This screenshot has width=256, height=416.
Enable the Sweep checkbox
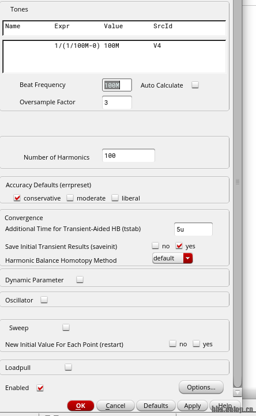click(x=66, y=327)
